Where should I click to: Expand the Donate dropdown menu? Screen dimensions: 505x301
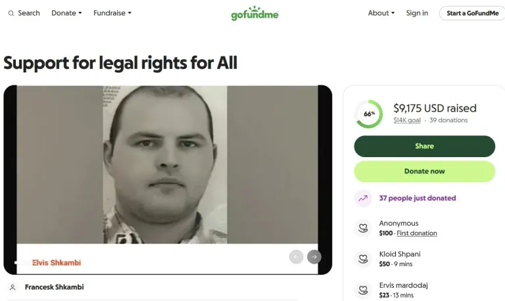(x=66, y=13)
